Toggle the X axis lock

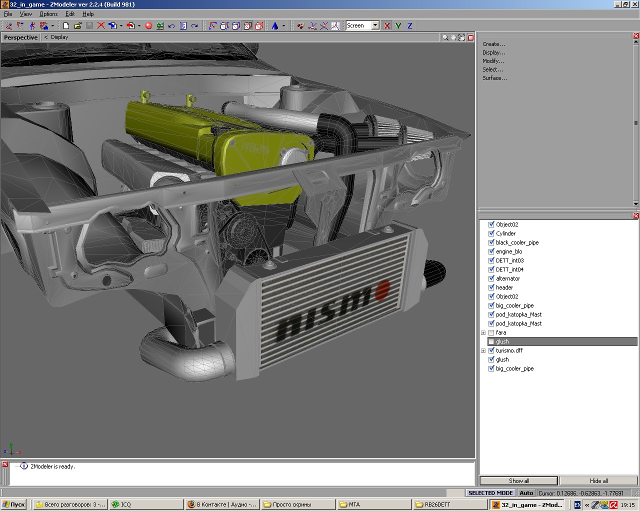(387, 25)
